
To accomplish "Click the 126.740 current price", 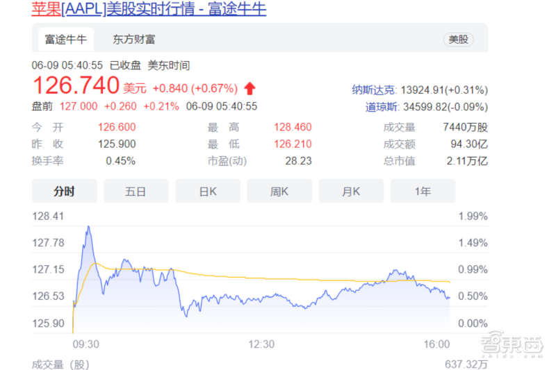I will click(76, 85).
